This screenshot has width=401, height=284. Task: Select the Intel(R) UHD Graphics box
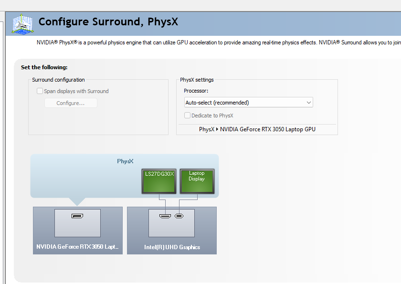[172, 231]
